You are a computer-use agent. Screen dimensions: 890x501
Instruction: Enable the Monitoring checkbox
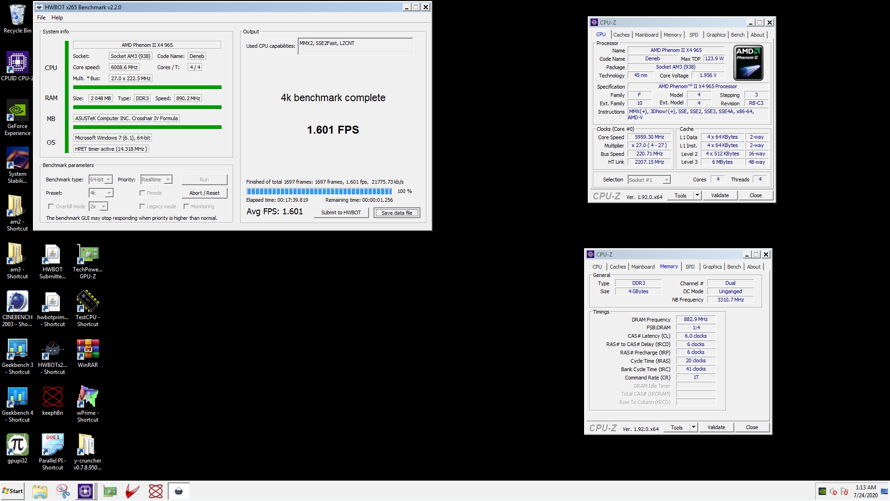pyautogui.click(x=186, y=206)
